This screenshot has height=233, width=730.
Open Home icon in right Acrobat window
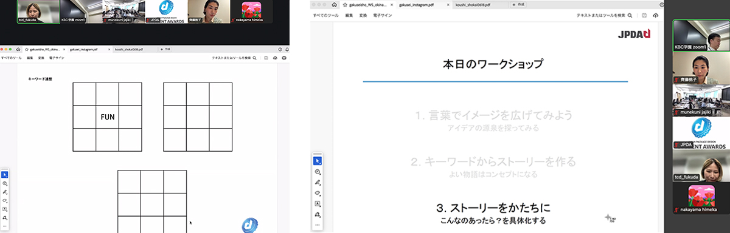pyautogui.click(x=335, y=4)
